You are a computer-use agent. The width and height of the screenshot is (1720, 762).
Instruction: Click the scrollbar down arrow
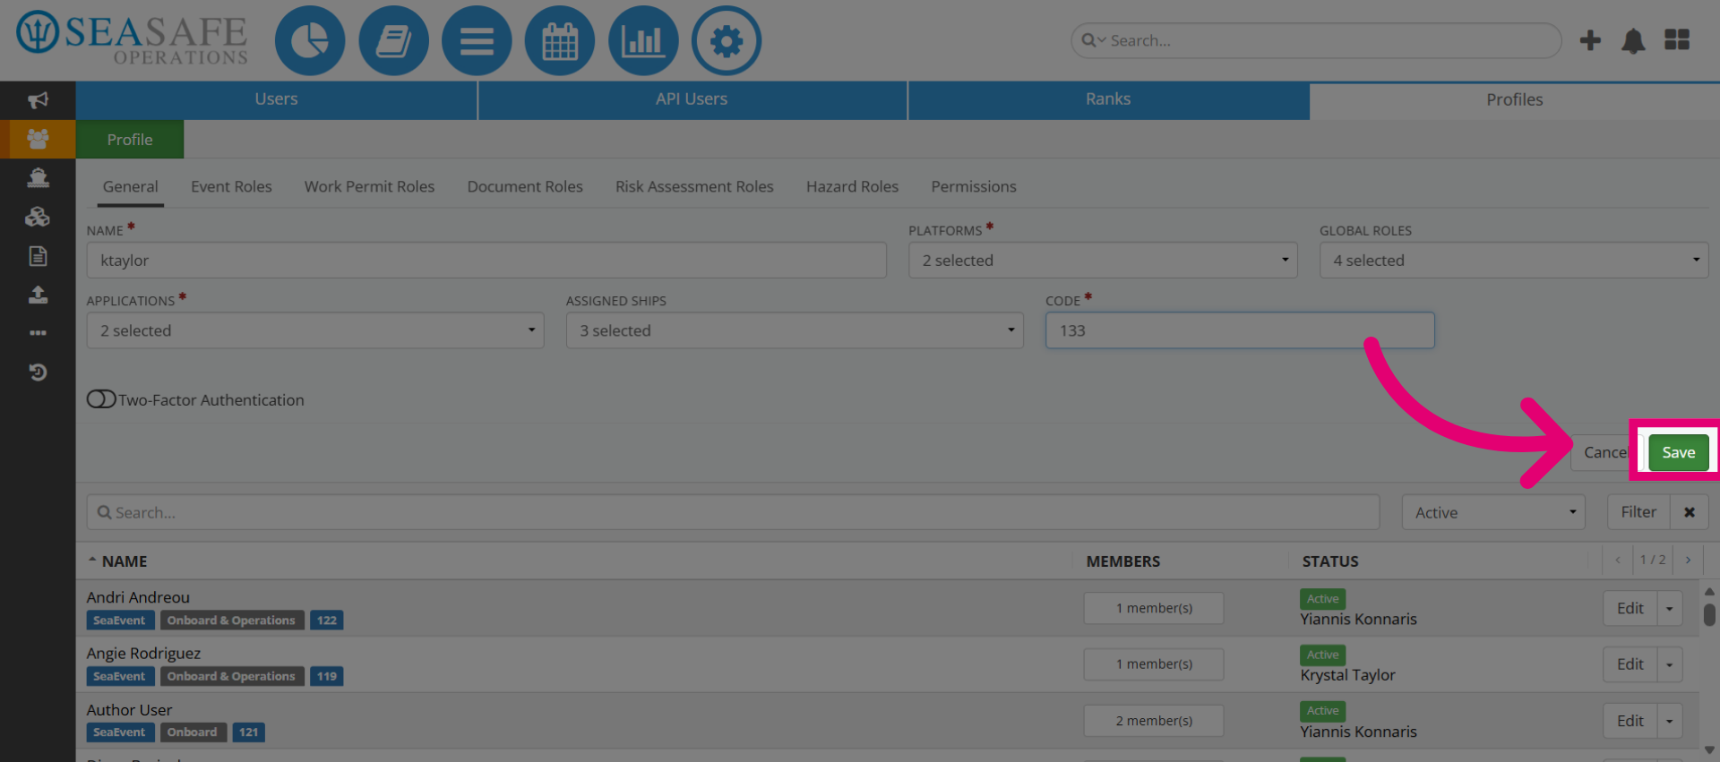(1709, 750)
